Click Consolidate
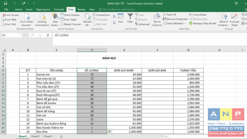247x139 pixels. click(x=198, y=15)
